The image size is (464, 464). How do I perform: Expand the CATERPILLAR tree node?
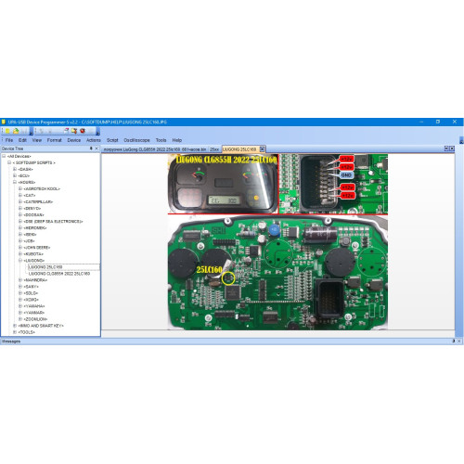coord(20,201)
